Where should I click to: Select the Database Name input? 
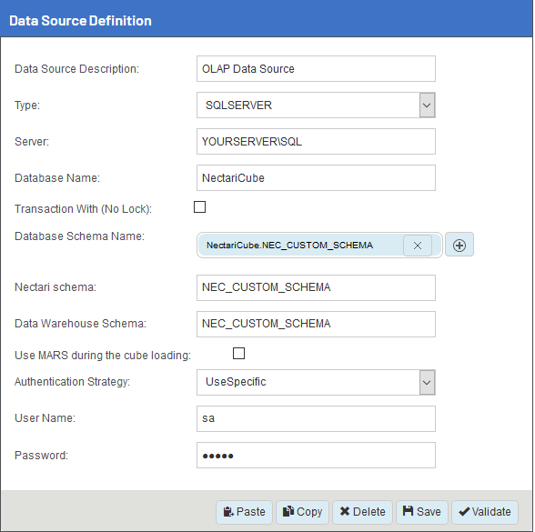click(x=316, y=178)
